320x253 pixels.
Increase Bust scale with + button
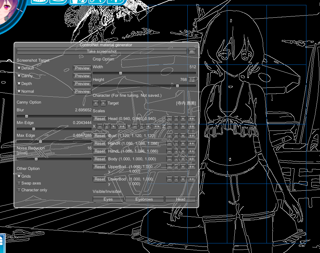(183, 136)
